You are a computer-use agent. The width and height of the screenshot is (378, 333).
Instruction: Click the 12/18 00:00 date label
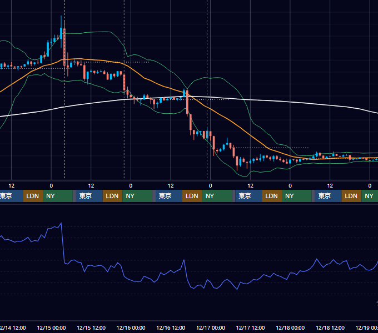(290, 327)
